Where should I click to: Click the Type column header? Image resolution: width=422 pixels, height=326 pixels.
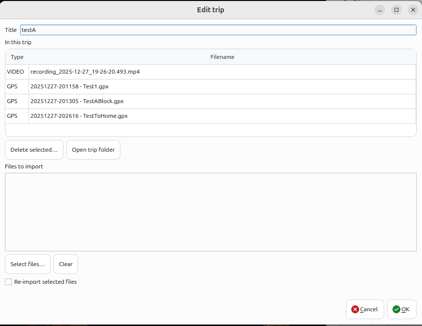[17, 57]
